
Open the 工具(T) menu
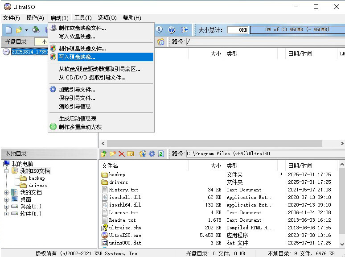[x=83, y=18]
